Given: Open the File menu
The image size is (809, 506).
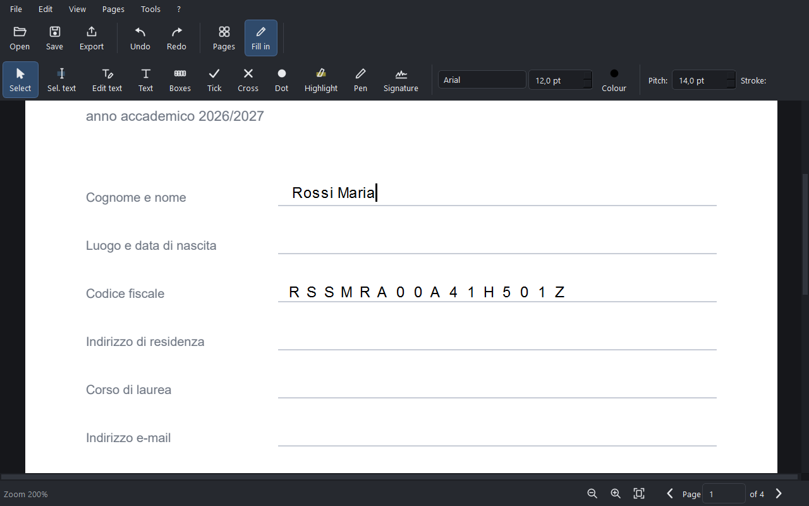Looking at the screenshot, I should click(16, 9).
